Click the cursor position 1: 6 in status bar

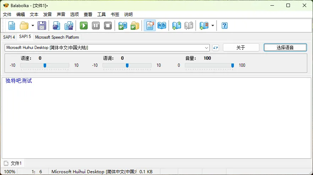click(x=37, y=171)
